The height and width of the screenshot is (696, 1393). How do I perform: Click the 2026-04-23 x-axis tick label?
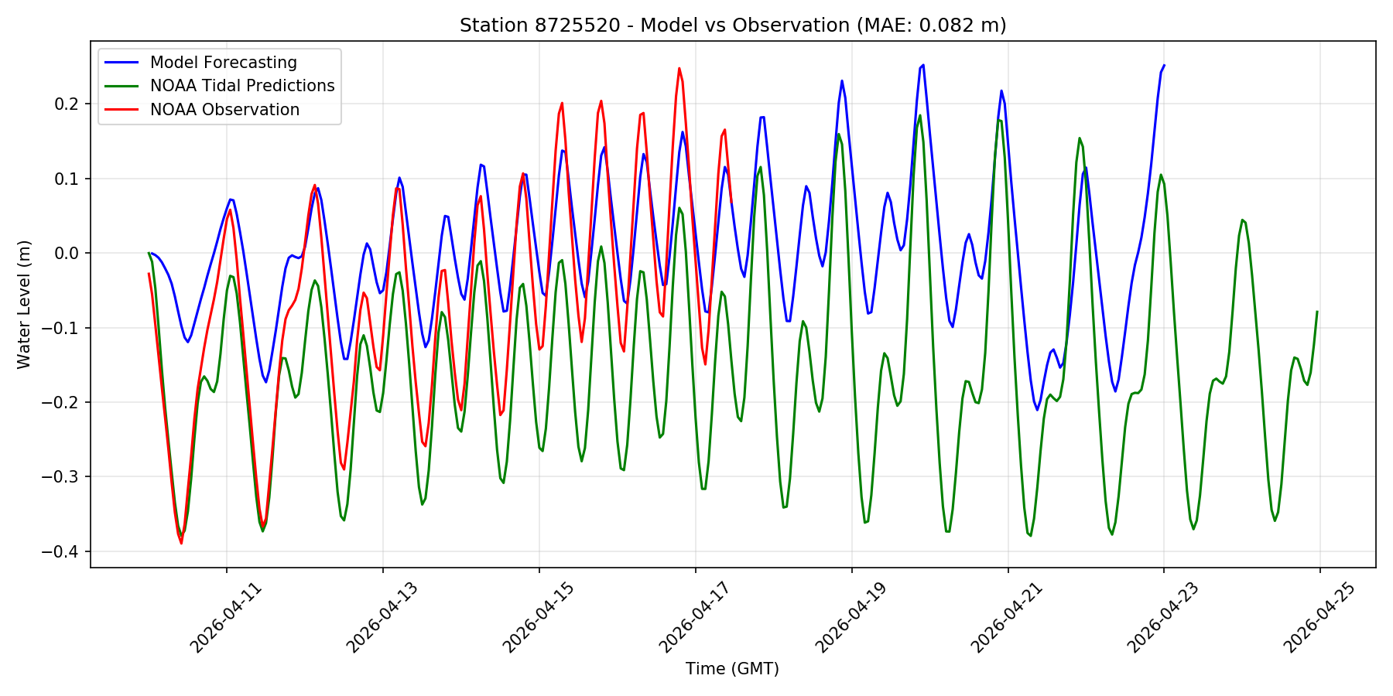[1163, 617]
